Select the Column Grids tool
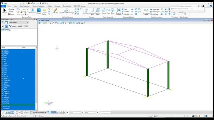This screenshot has width=214, height=120. [x=98, y=11]
